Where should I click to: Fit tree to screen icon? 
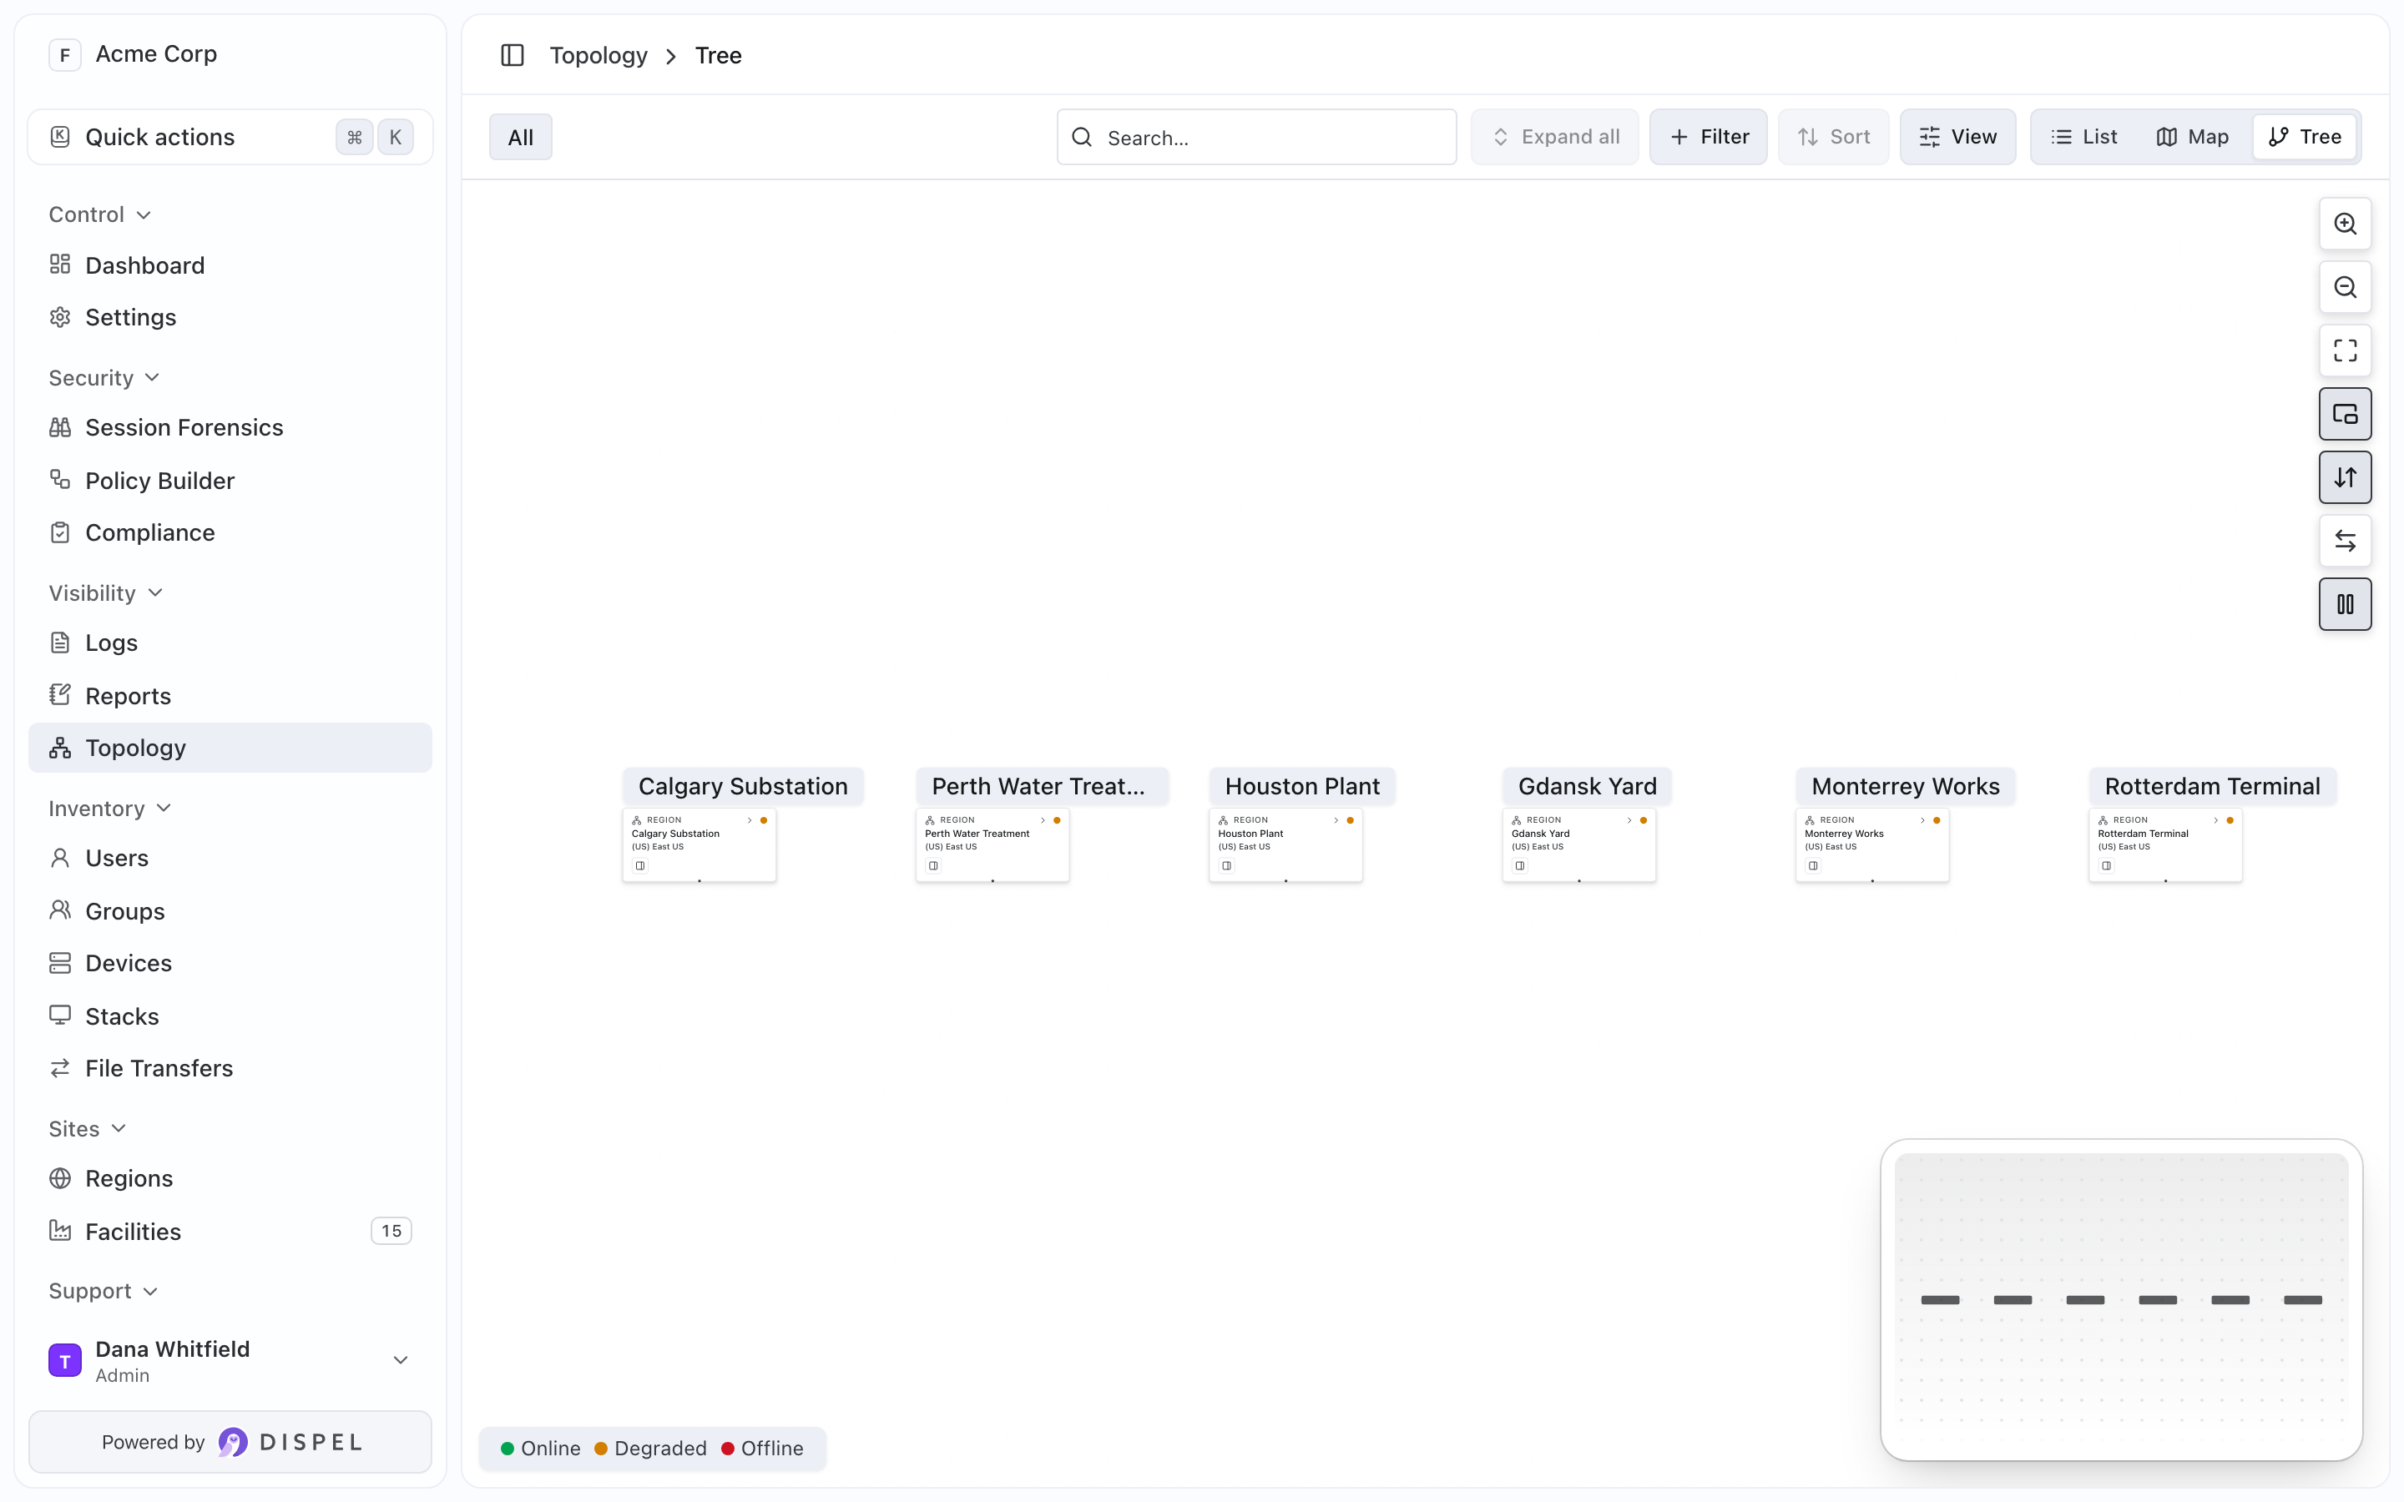2345,350
